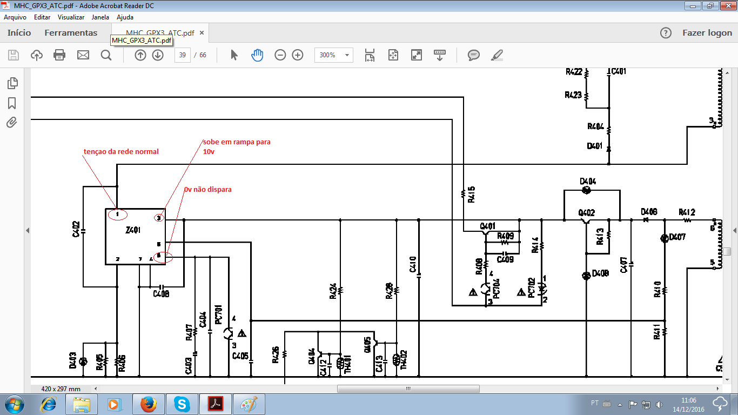Expand the left navigation pane arrow
Screen dimensions: 738x415
pos(27,231)
